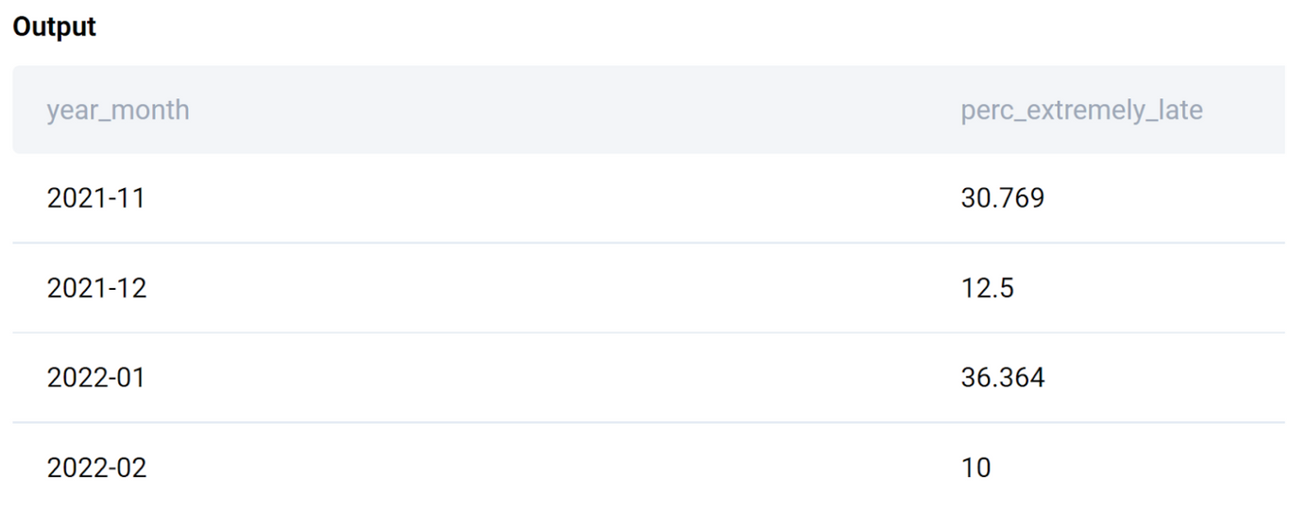
Task: Click the year_month column header
Action: click(118, 110)
